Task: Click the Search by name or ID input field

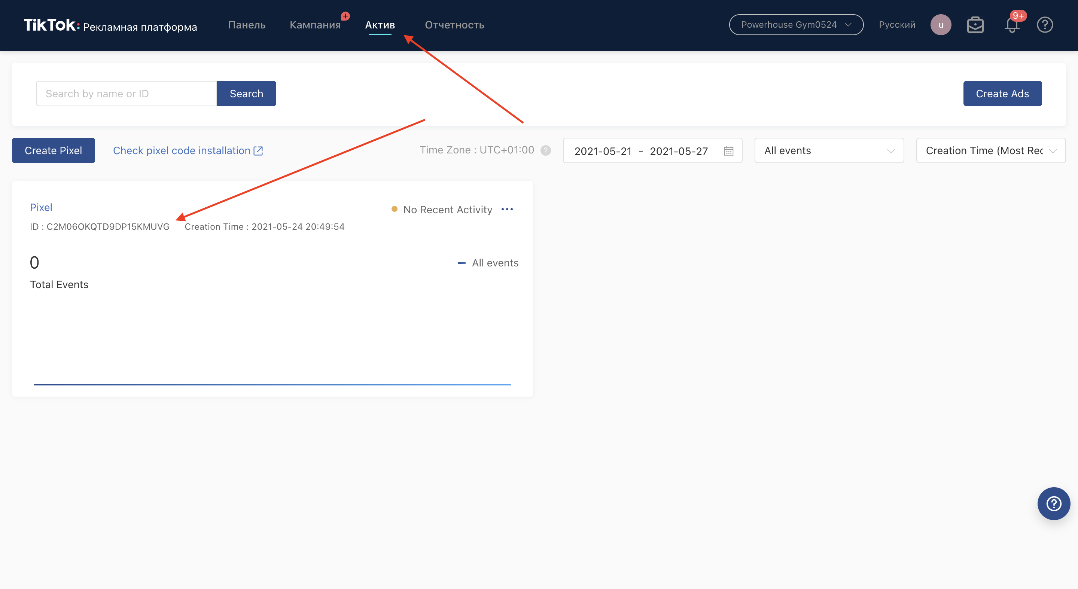Action: click(125, 93)
